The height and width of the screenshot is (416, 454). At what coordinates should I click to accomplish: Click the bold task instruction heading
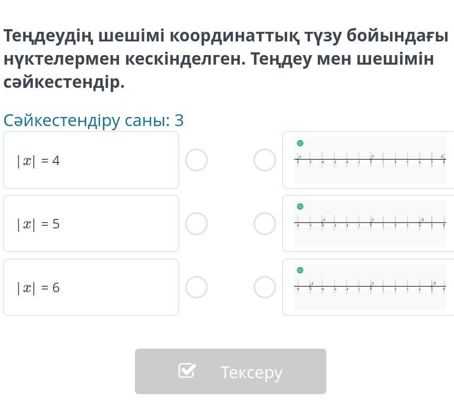click(x=226, y=59)
